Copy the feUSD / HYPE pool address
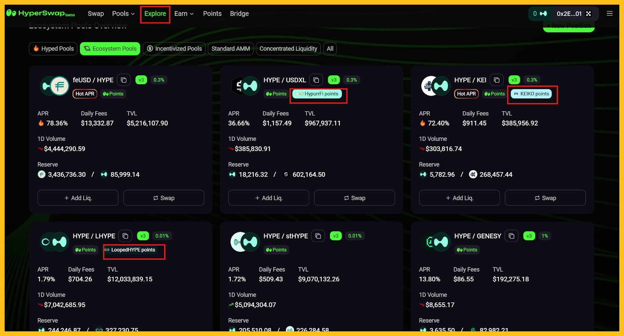 click(124, 80)
